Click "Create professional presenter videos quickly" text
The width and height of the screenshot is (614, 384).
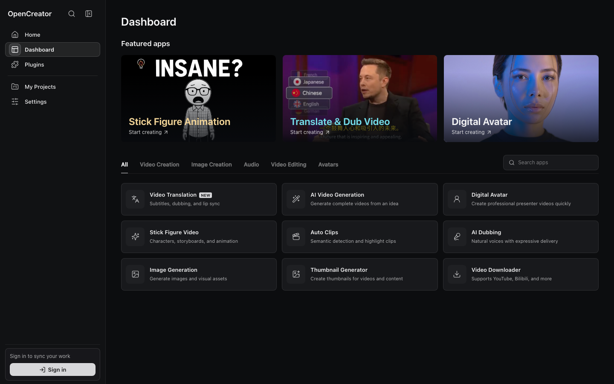tap(521, 204)
